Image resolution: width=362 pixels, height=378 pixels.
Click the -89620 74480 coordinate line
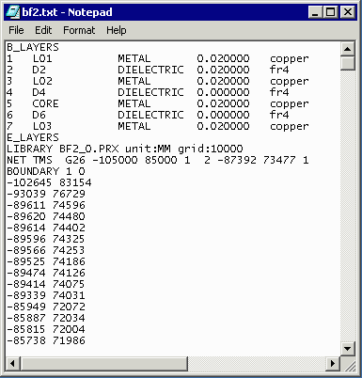click(46, 216)
